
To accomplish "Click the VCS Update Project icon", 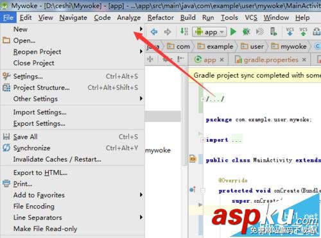I will click(x=290, y=31).
